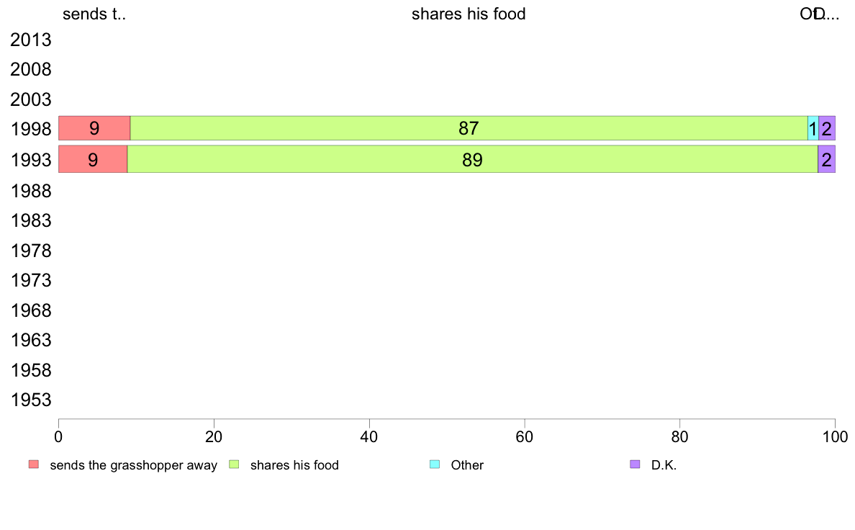
Task: Click the 60 tick on the x-axis
Action: [x=525, y=436]
